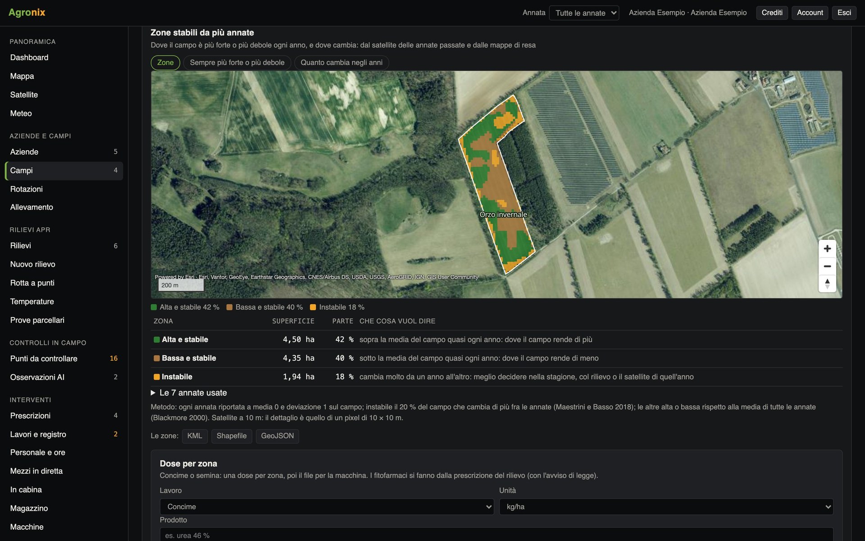
Task: Click the Bassa e stabile table row
Action: tap(496, 358)
